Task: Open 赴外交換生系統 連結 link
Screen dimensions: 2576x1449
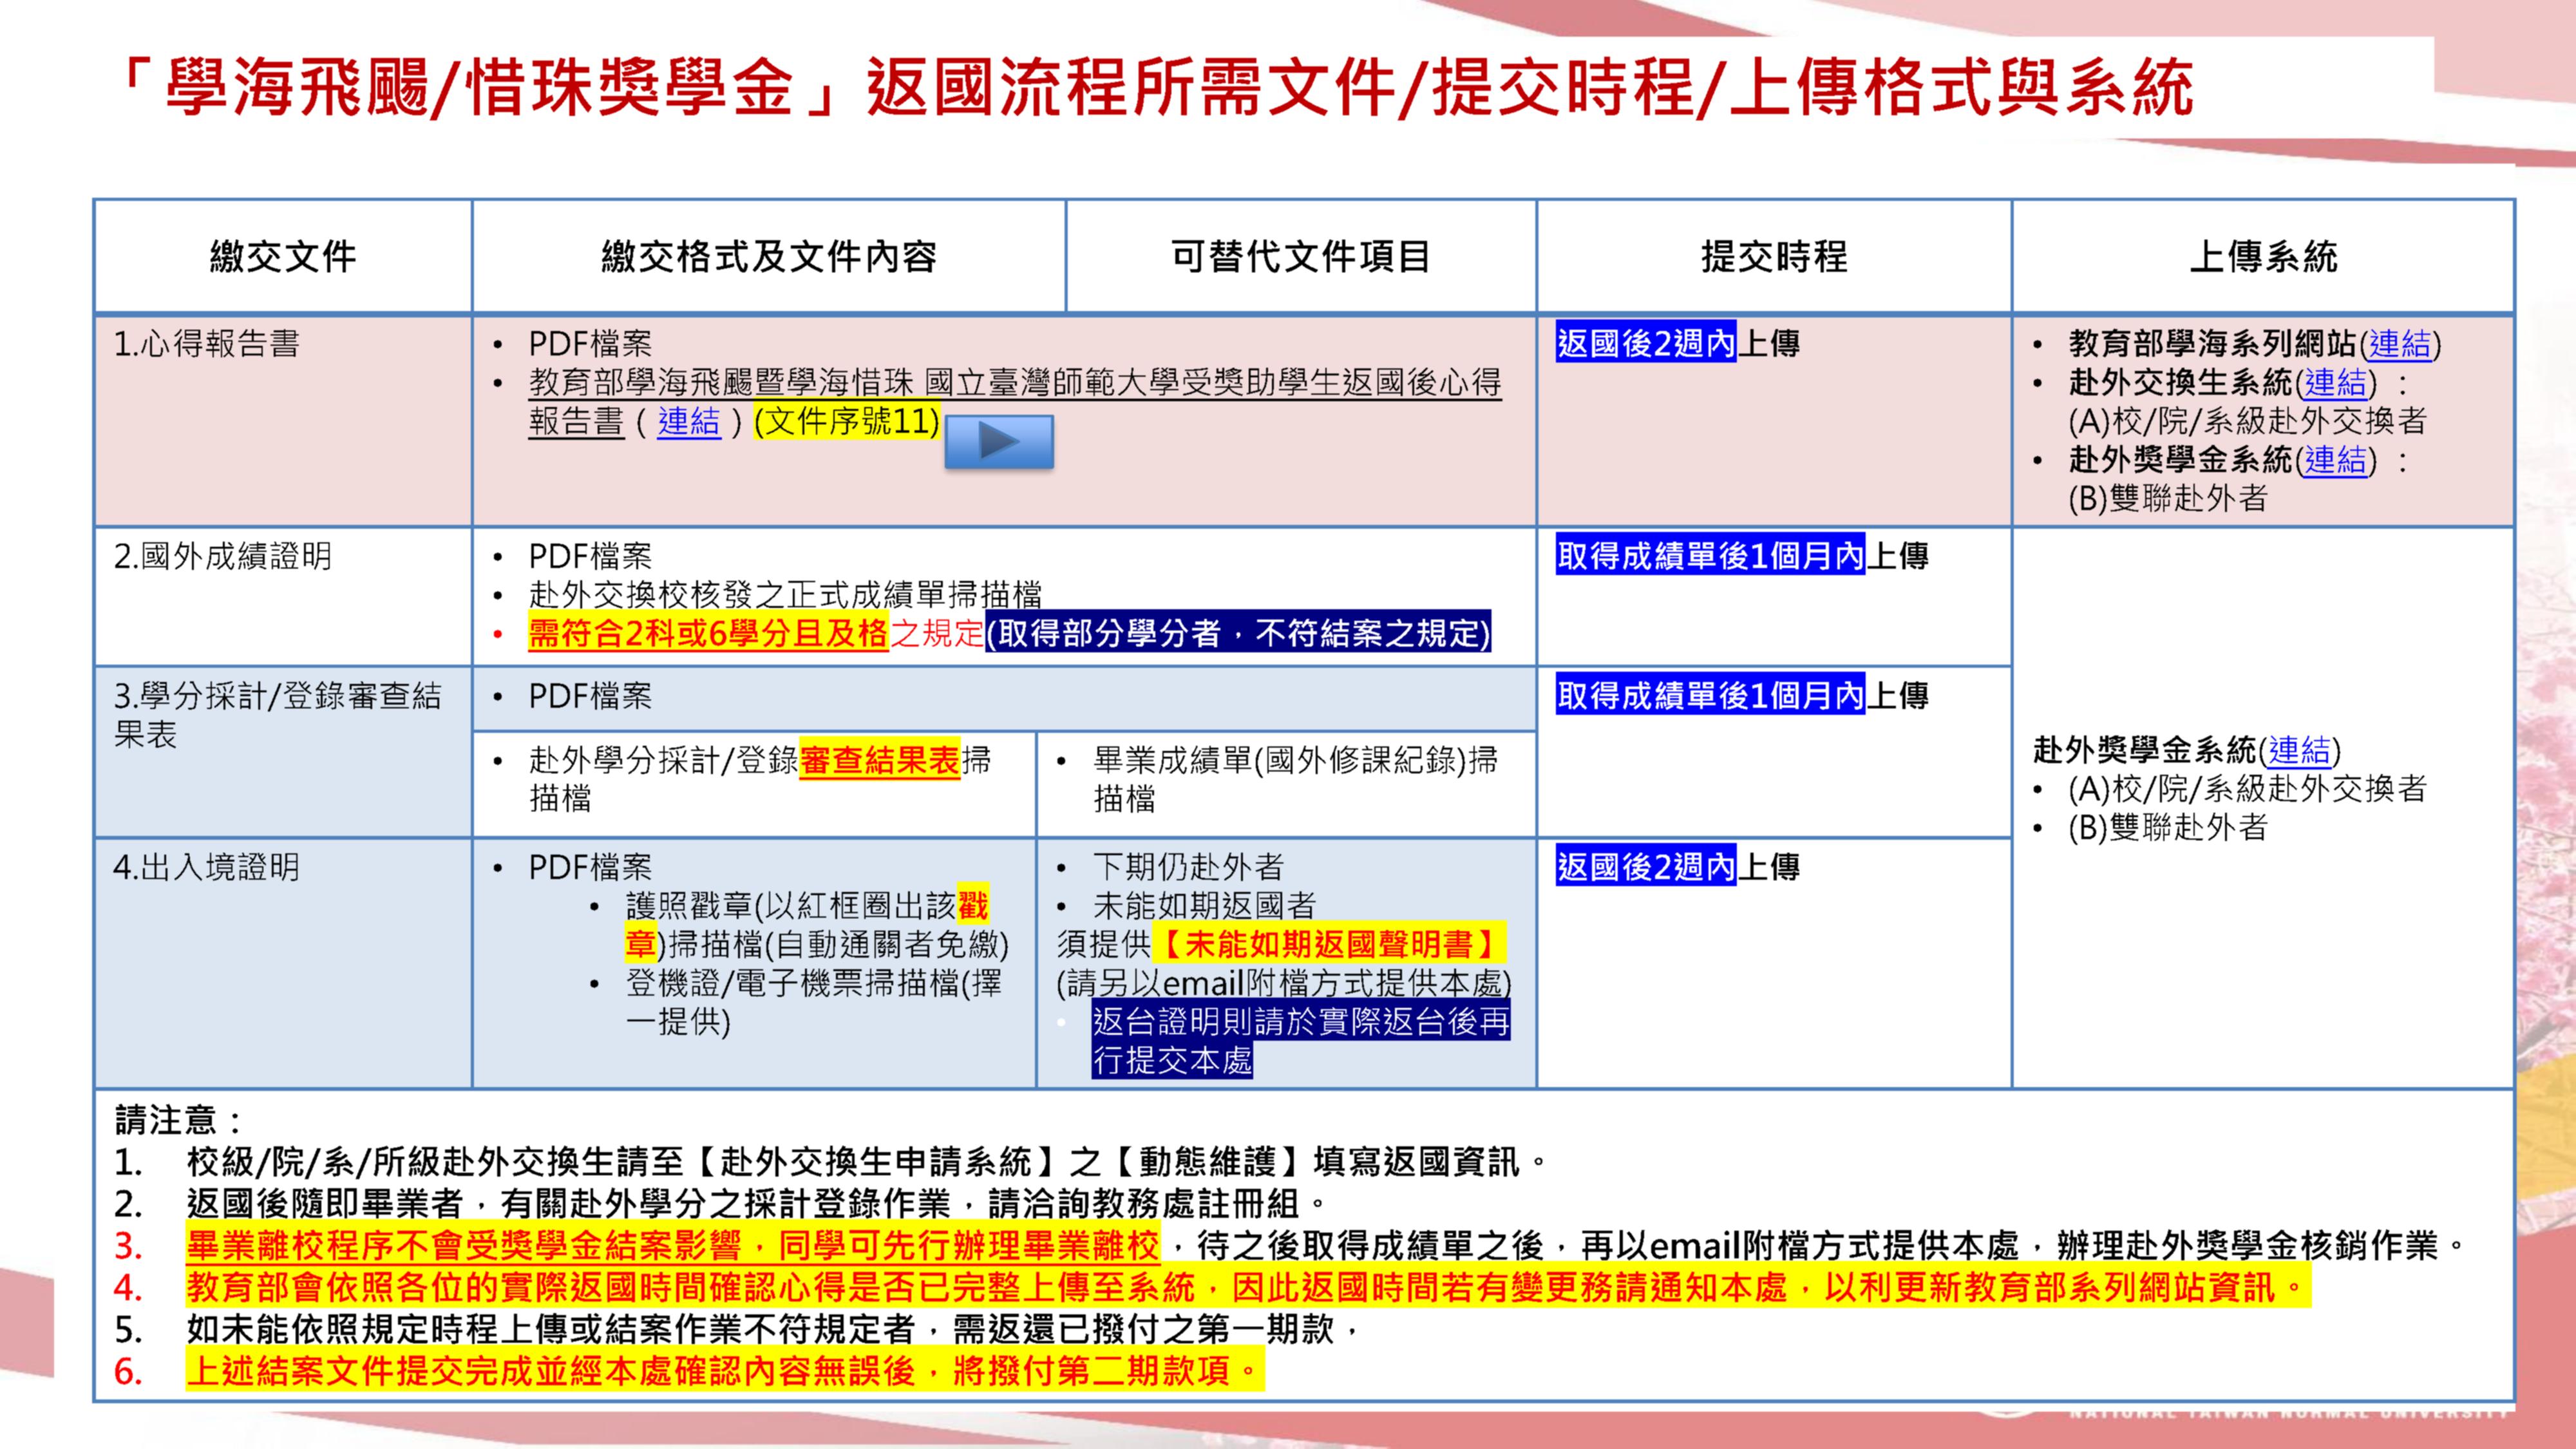Action: [x=2335, y=382]
